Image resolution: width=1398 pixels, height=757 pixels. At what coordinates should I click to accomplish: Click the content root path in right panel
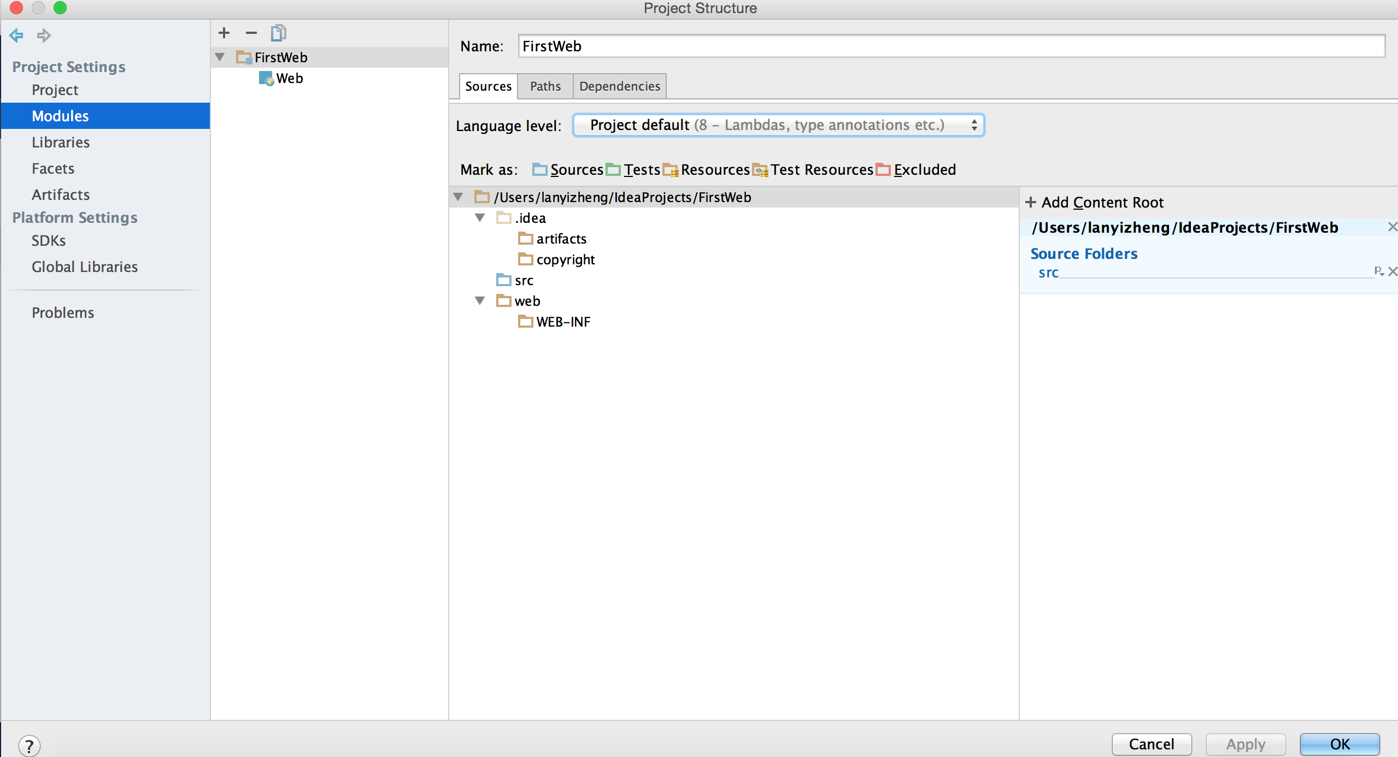[x=1185, y=227]
